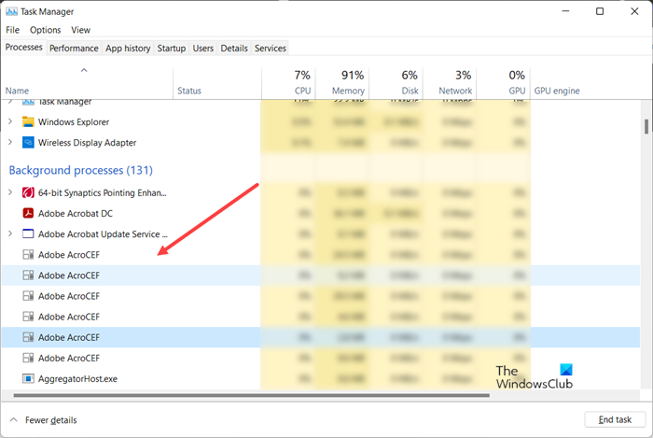This screenshot has width=653, height=438.
Task: Click the AggregatorHost.exe icon
Action: pyautogui.click(x=28, y=379)
